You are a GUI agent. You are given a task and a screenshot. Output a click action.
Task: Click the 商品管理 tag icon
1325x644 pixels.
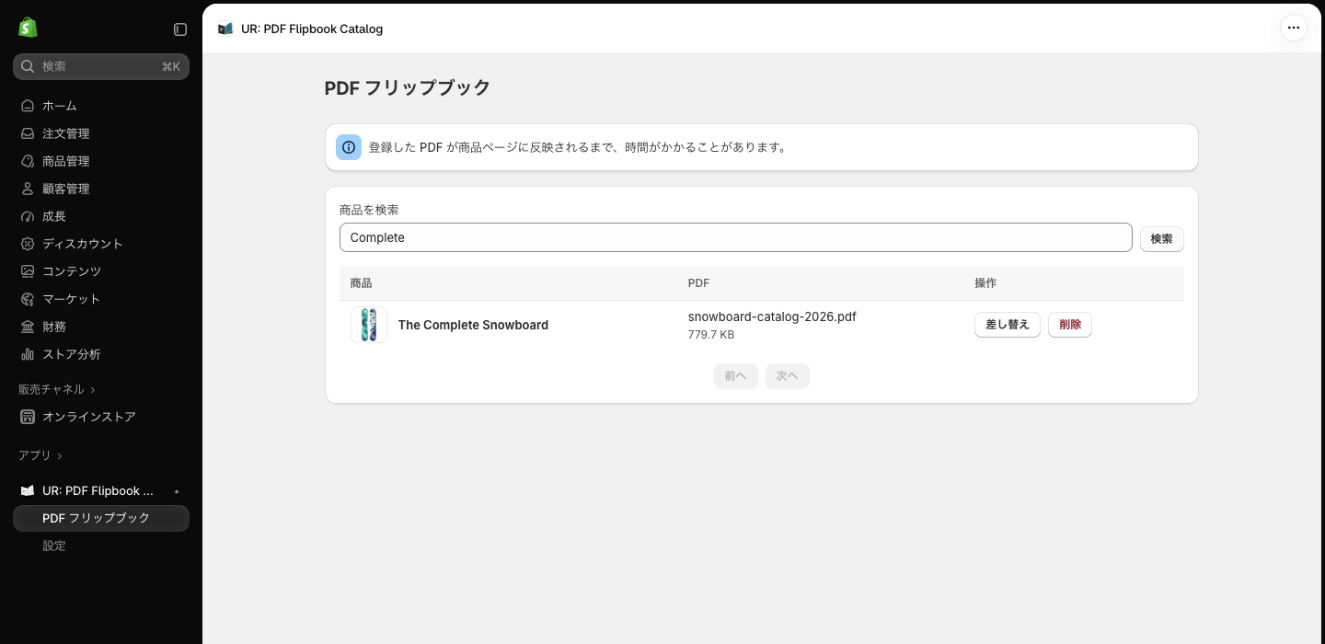click(x=28, y=161)
